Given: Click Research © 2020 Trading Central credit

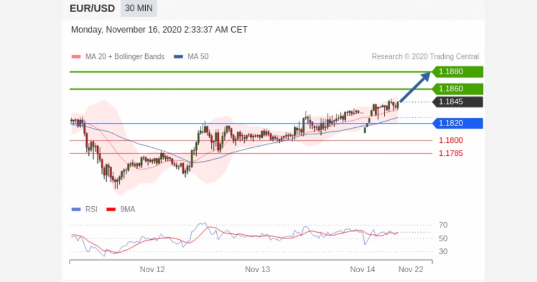Looking at the screenshot, I should click(x=425, y=56).
